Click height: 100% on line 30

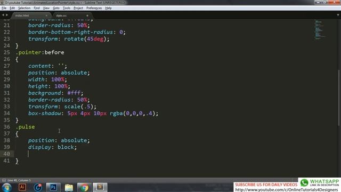pyautogui.click(x=49, y=86)
